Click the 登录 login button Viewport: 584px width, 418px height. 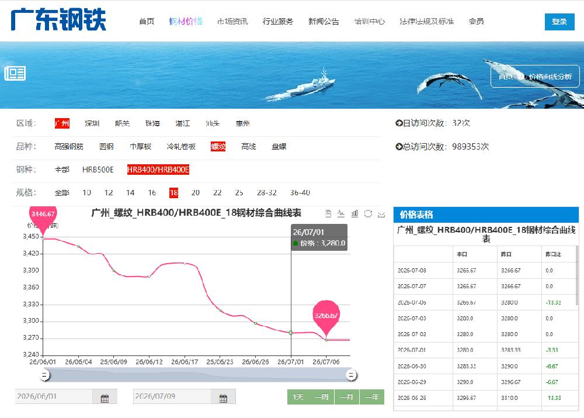(559, 22)
